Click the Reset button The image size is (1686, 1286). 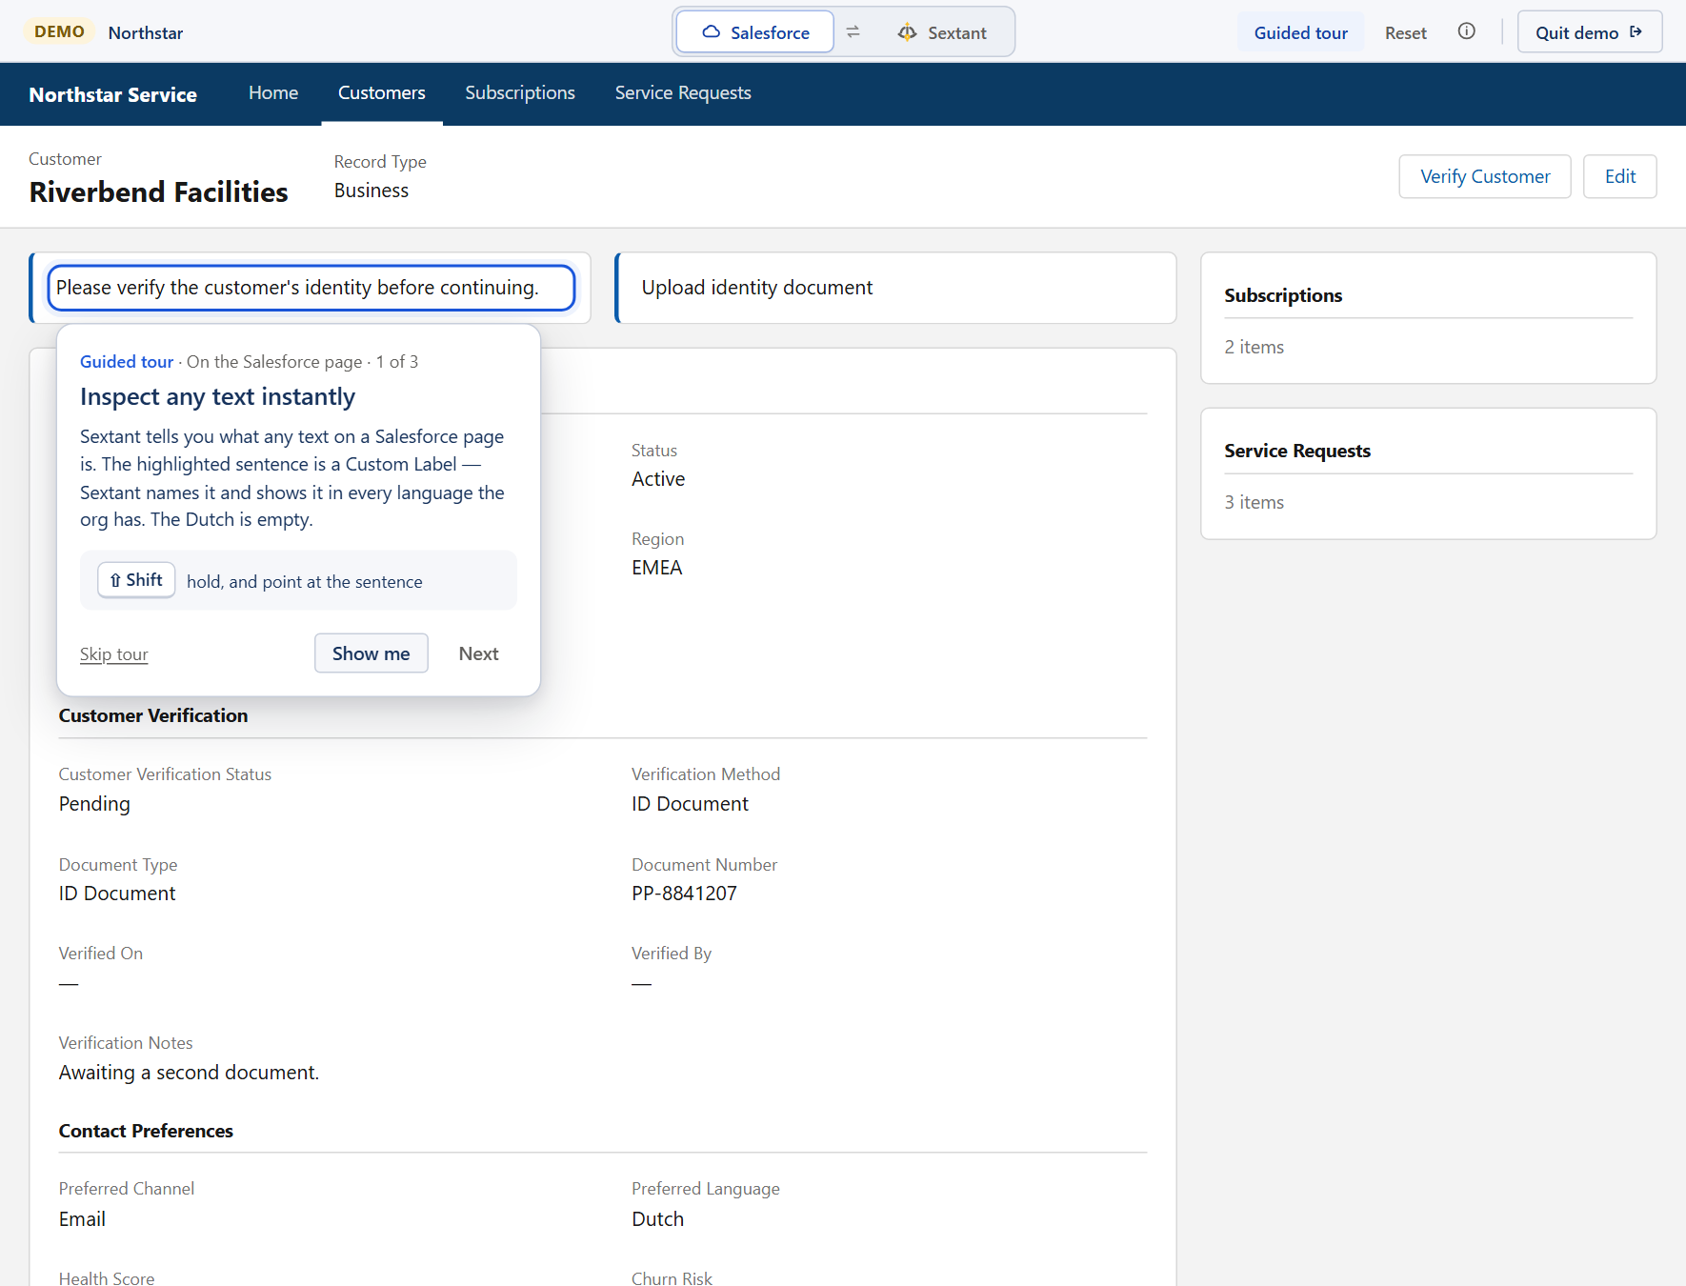pos(1405,32)
